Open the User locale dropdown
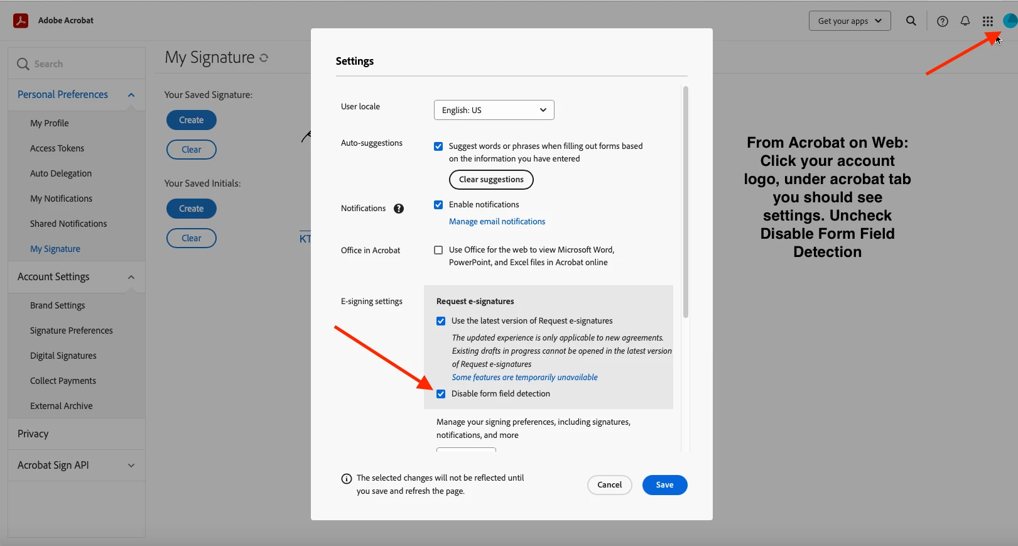 [x=494, y=110]
